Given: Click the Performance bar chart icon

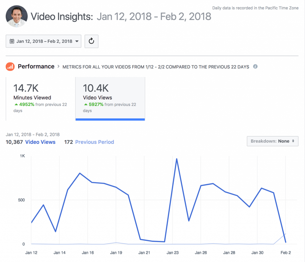Looking at the screenshot, I should [10, 67].
